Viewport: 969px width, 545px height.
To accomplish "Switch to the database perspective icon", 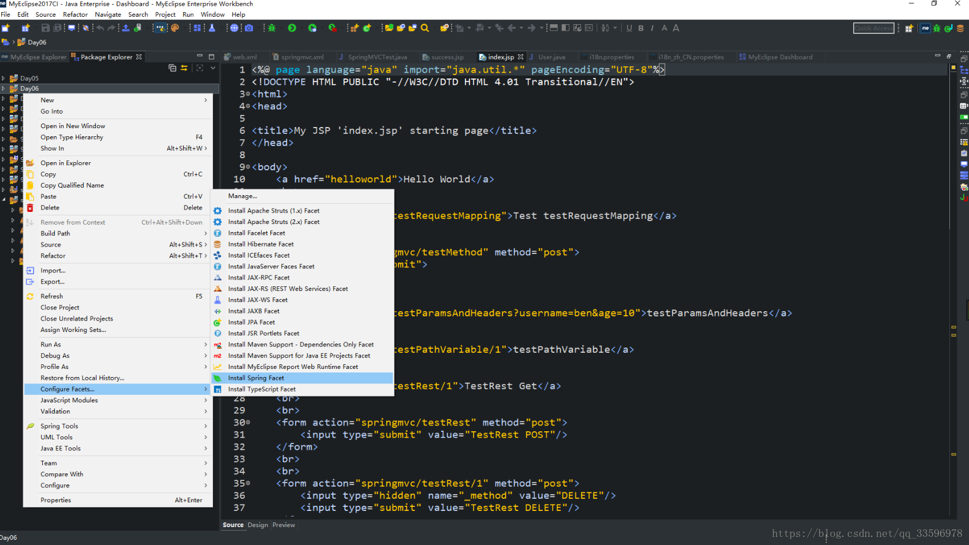I will tap(960, 28).
